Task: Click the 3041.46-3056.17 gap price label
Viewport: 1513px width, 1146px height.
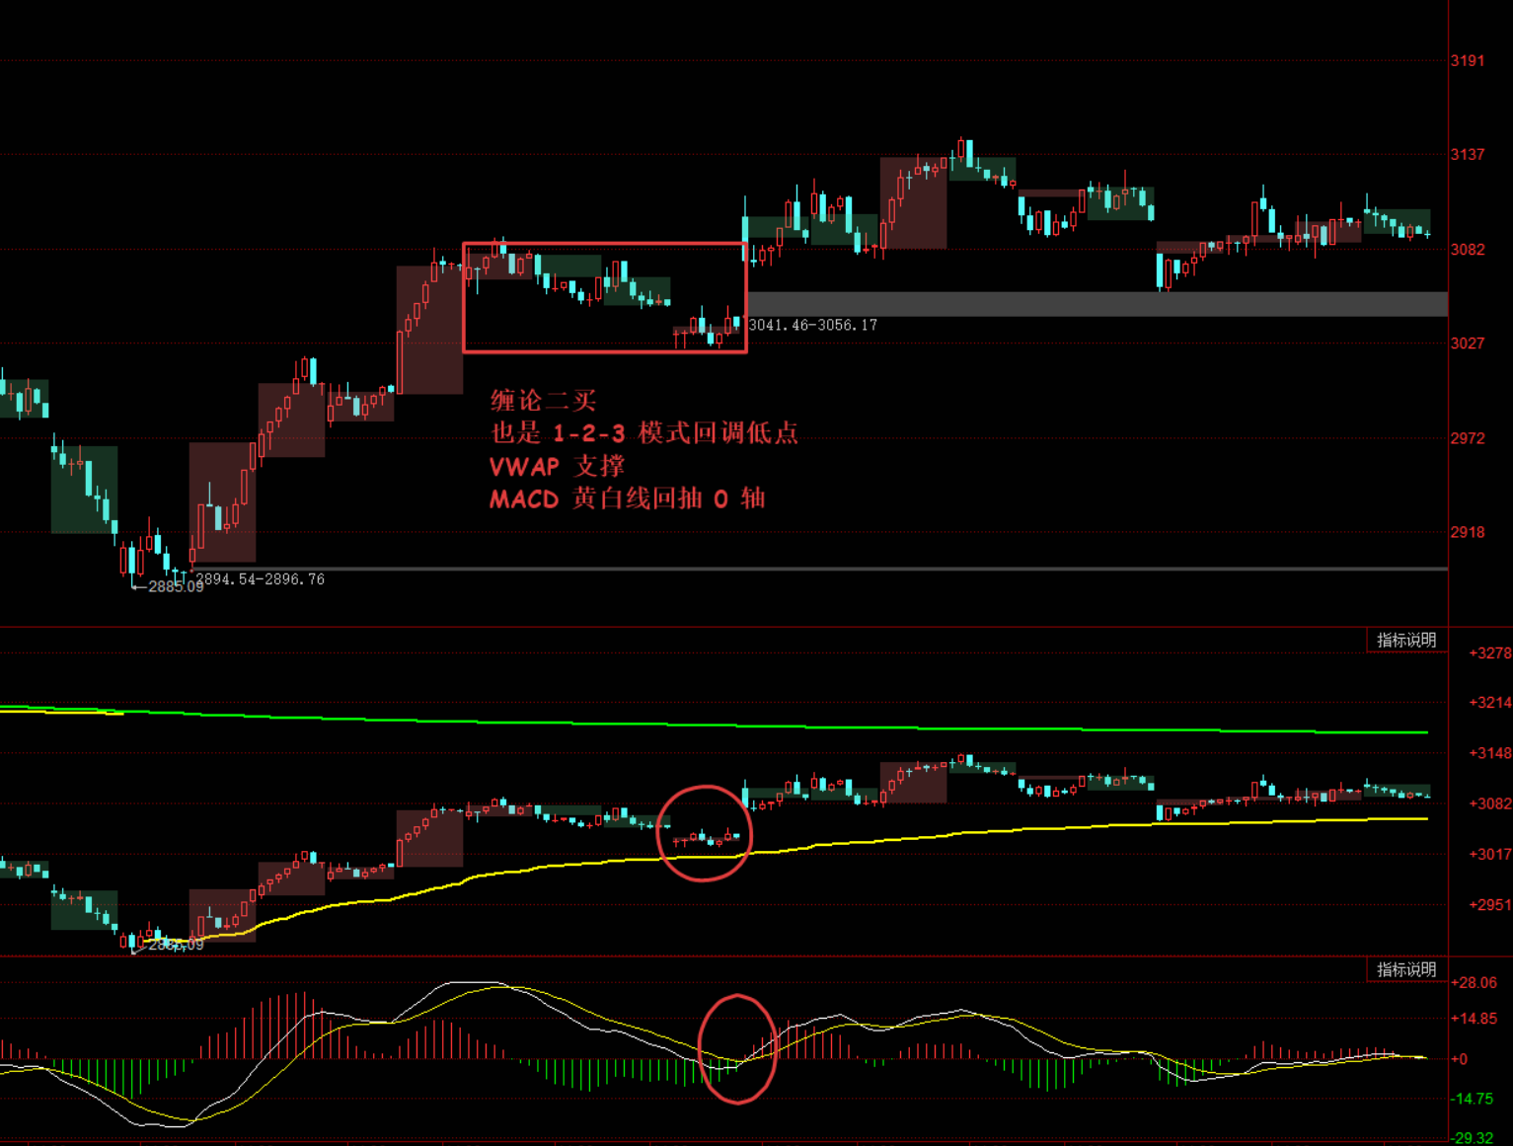Action: (812, 325)
